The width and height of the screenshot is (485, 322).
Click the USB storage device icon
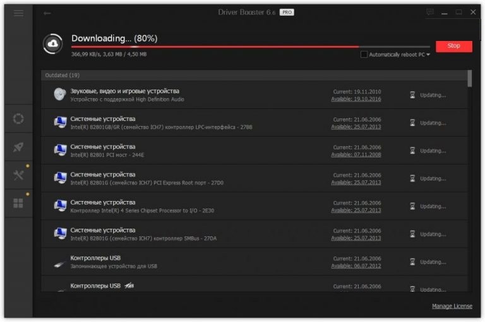click(59, 264)
